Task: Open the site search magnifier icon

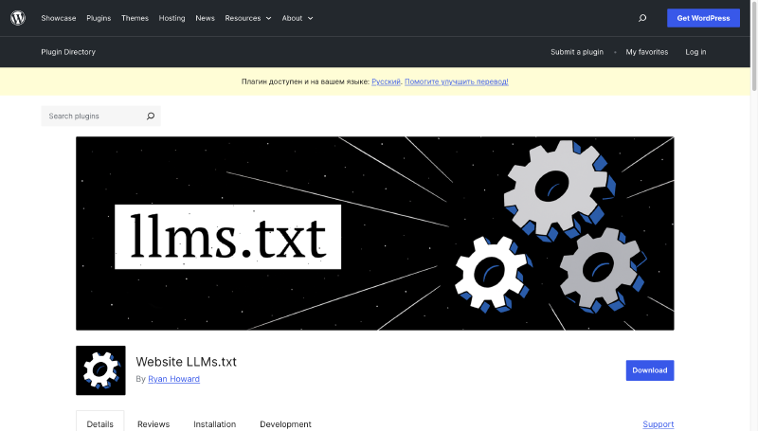Action: coord(642,18)
